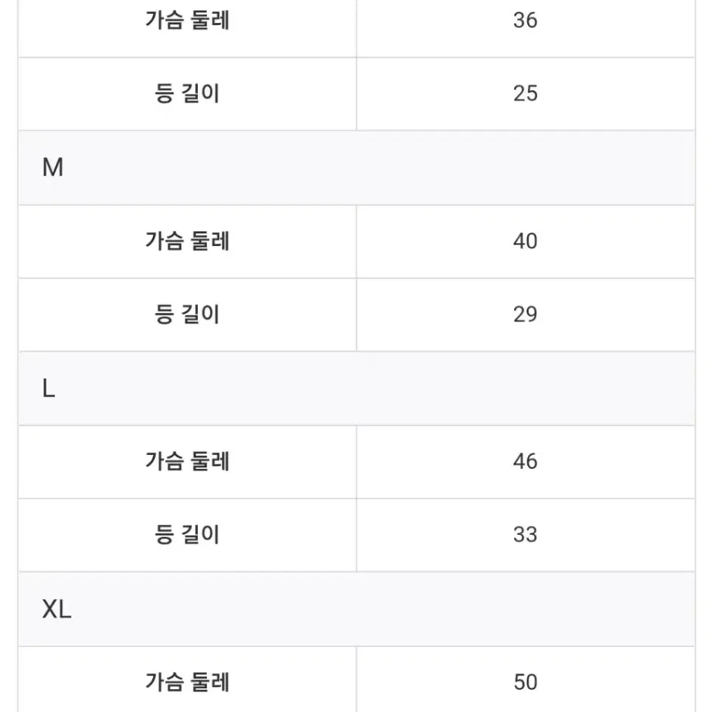The image size is (712, 712).
Task: Click the value 25 cell
Action: tap(526, 94)
